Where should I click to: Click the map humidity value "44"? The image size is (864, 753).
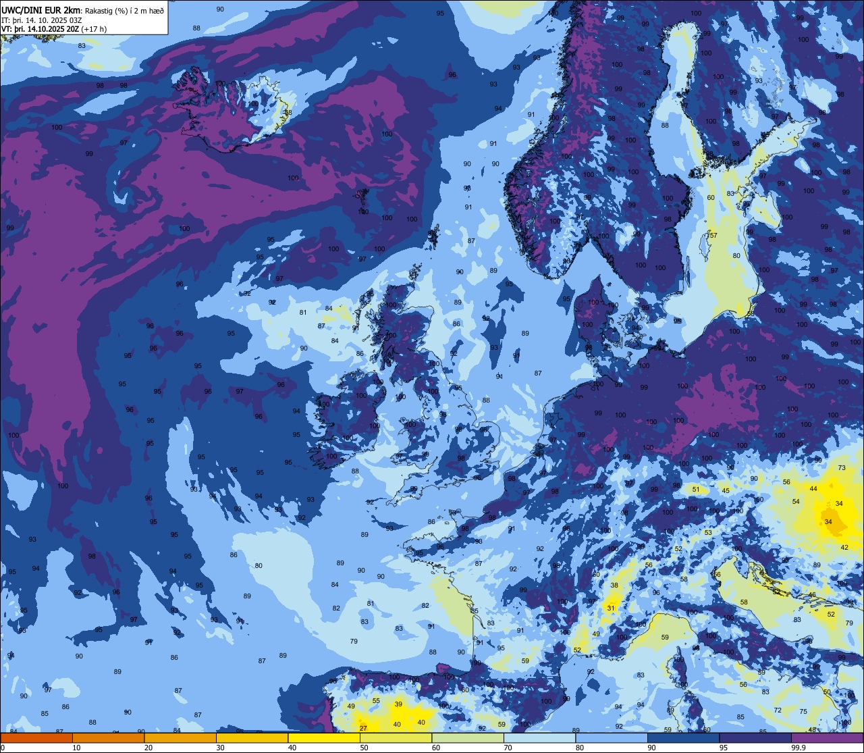coord(813,488)
